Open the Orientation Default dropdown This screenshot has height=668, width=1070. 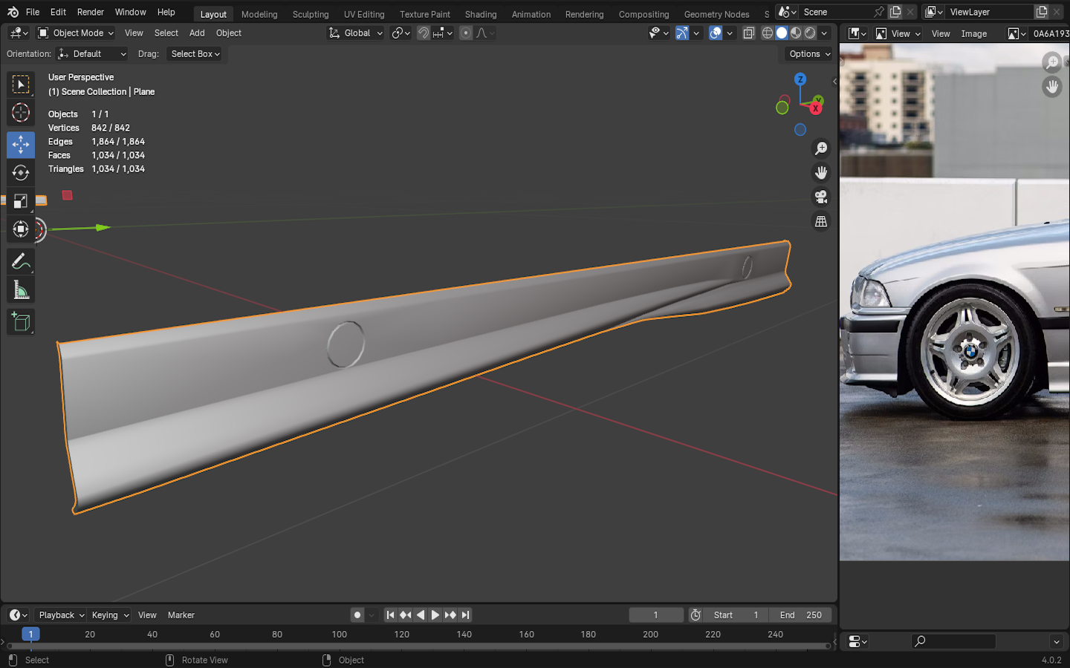tap(92, 53)
